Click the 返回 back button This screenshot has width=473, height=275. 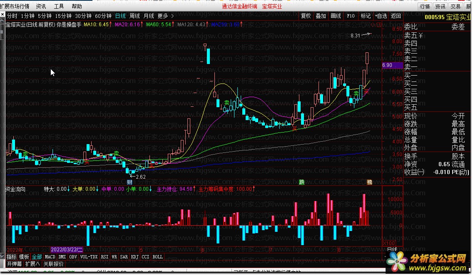396,16
